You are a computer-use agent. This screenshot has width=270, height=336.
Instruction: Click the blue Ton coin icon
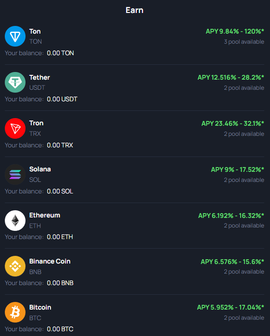[x=15, y=36]
